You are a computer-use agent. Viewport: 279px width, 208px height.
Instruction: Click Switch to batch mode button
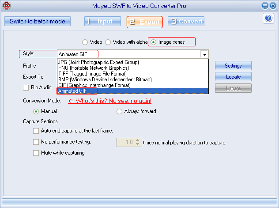tap(38, 21)
